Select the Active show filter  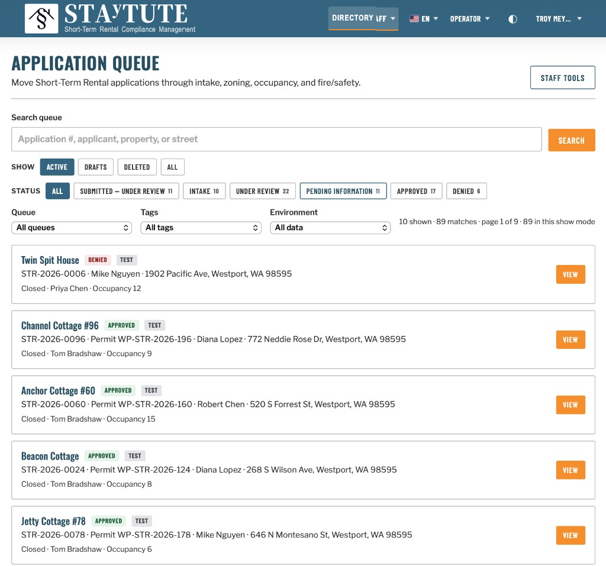point(57,167)
